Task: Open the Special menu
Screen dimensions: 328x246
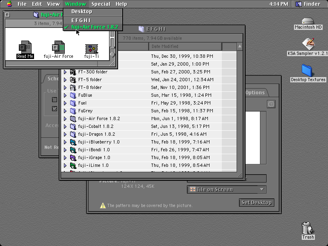Action: coord(101,4)
